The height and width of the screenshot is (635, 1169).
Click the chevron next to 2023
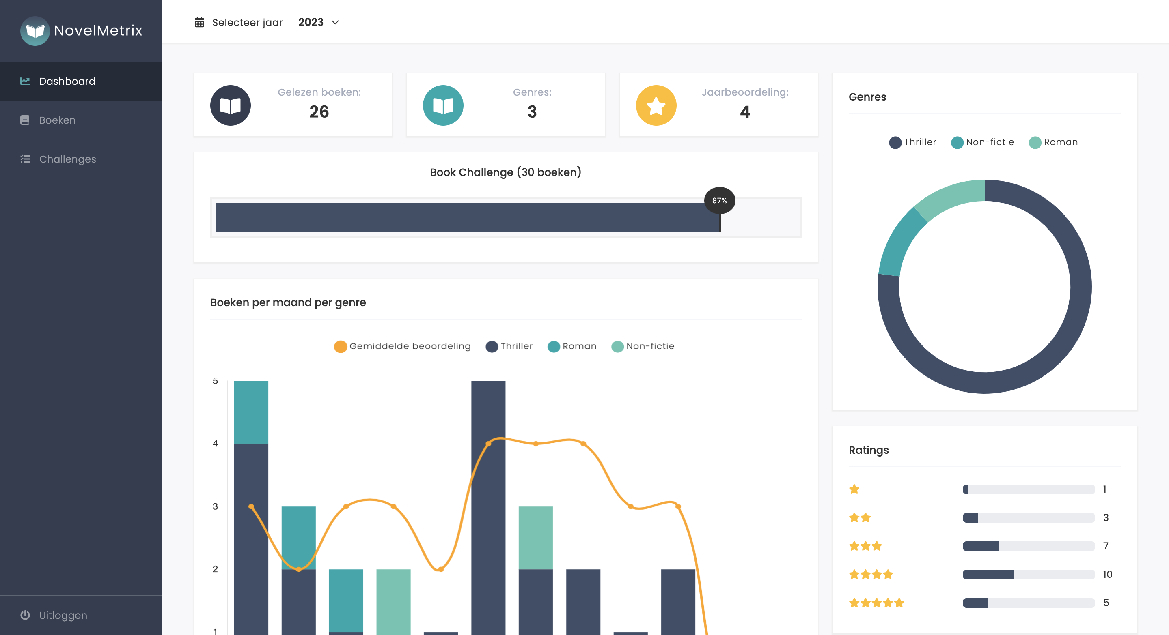click(x=335, y=23)
